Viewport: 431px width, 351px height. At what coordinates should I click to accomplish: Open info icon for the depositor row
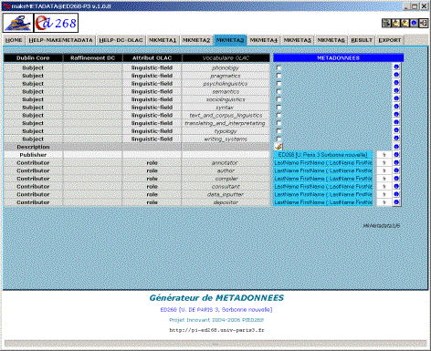[396, 201]
